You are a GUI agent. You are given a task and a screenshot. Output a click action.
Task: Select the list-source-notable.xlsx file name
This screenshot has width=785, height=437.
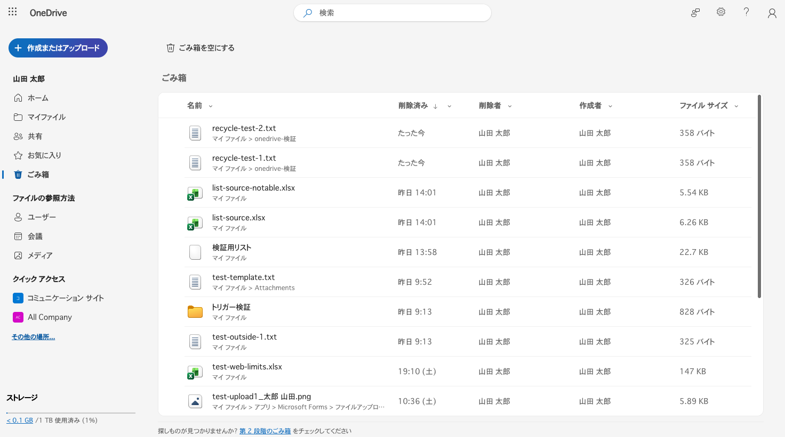tap(253, 188)
